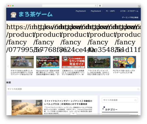The image size is (147, 124).
Task: Click the 検索 heading text
Action: pos(9,83)
